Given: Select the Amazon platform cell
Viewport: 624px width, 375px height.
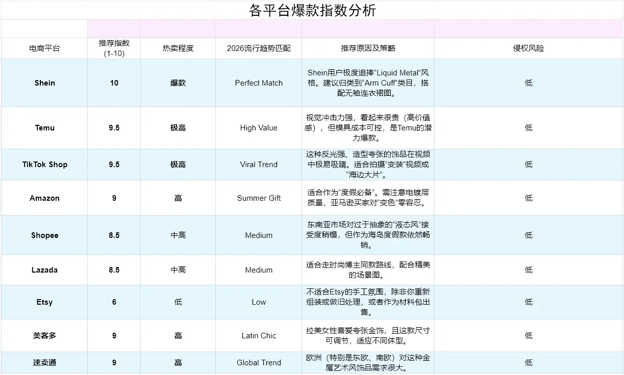Looking at the screenshot, I should pyautogui.click(x=44, y=198).
